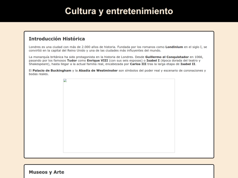Click the 'Introducción Histórica' heading
238x178 pixels.
click(x=57, y=39)
